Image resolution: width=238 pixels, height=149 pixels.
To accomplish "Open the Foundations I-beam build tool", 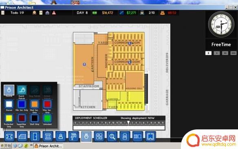I will tap(9, 136).
